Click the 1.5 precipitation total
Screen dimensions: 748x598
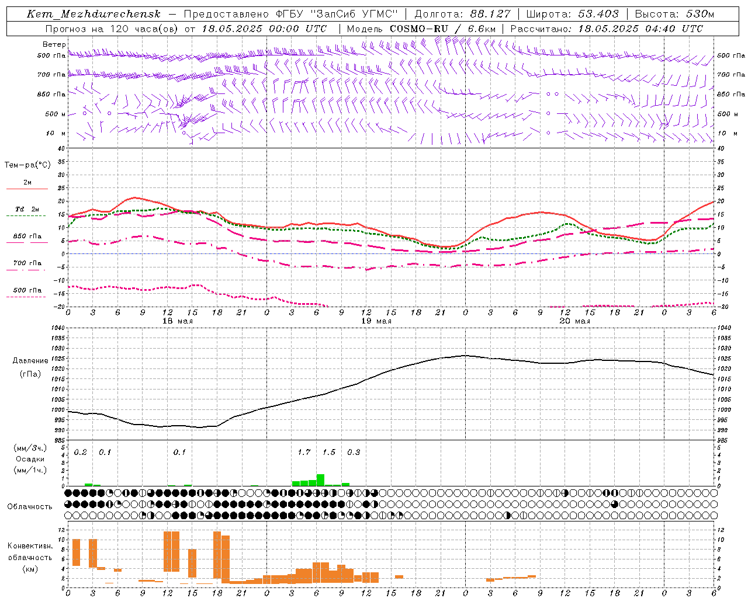click(x=329, y=453)
